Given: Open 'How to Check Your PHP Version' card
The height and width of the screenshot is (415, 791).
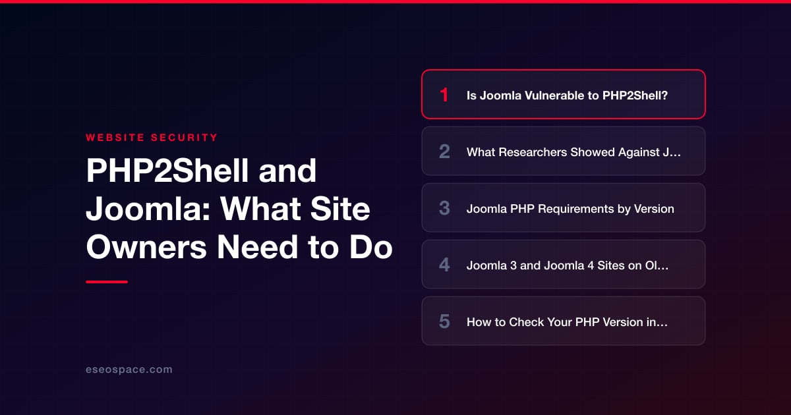Looking at the screenshot, I should [x=564, y=321].
